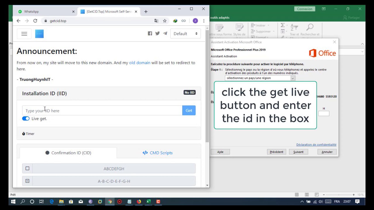This screenshot has height=210, width=374.
Task: Click the AutoSum sigma icon in Excel
Action: 283,26
